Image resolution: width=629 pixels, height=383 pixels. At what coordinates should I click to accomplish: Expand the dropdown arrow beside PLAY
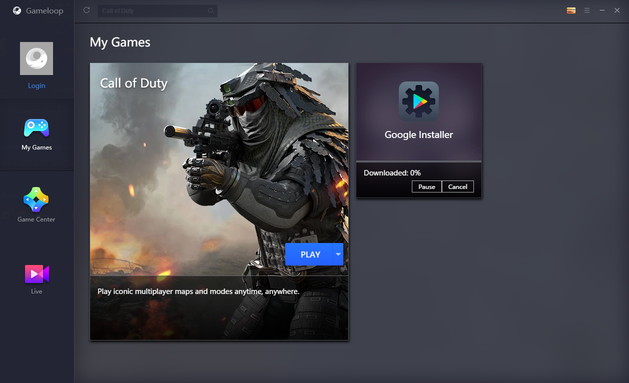(x=338, y=254)
